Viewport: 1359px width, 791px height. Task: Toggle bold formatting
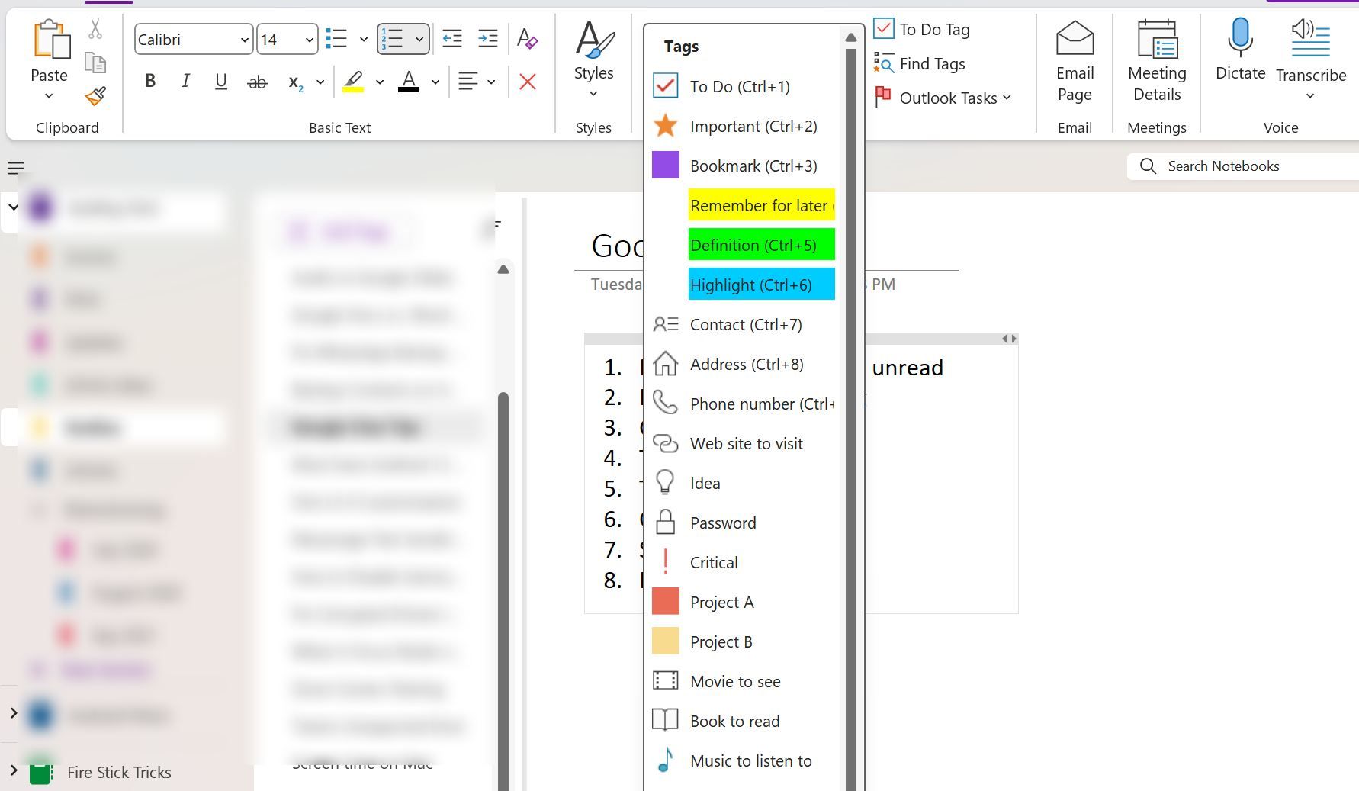point(149,81)
